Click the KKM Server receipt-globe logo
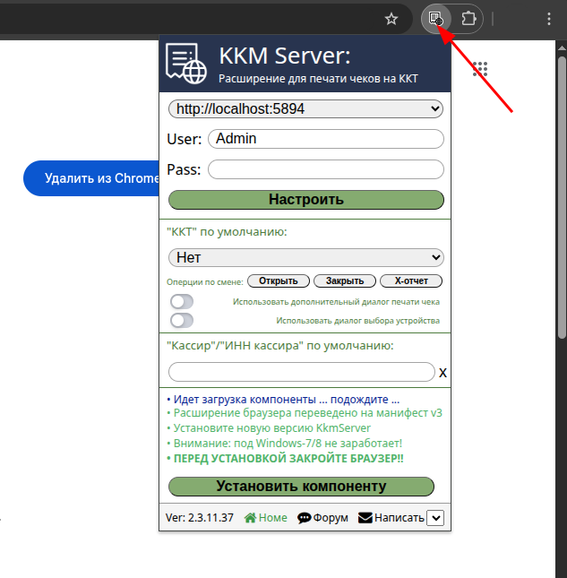This screenshot has height=578, width=567. pos(186,64)
